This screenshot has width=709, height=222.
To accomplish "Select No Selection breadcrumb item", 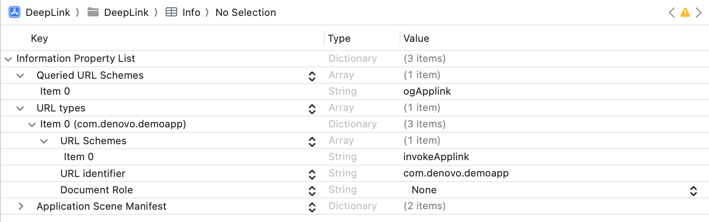I will tap(245, 12).
